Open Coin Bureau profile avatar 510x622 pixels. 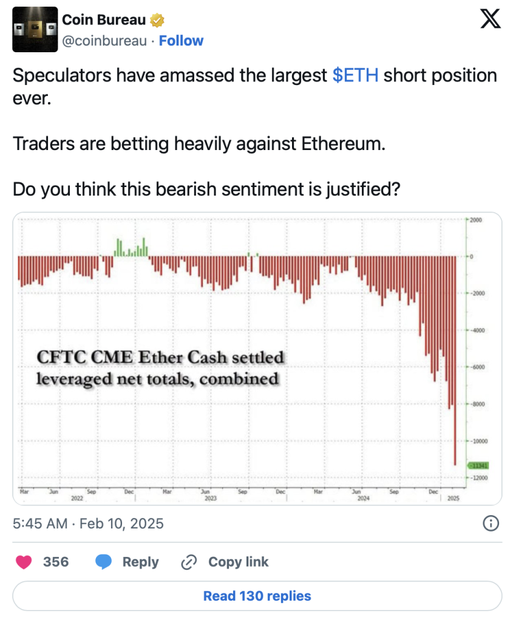coord(35,29)
